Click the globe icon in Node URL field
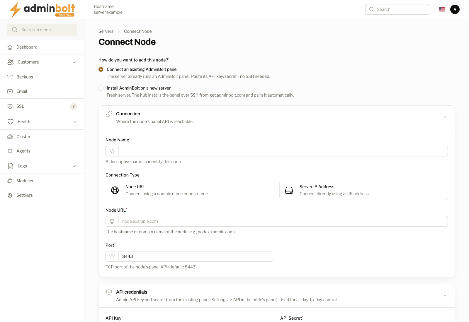Screen dimensions: 469x322 point(112,221)
